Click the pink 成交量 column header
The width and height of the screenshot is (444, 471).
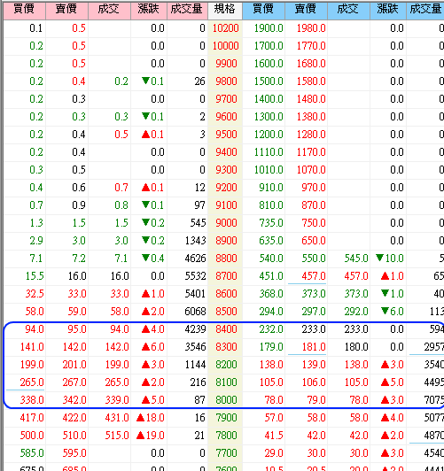pos(187,10)
